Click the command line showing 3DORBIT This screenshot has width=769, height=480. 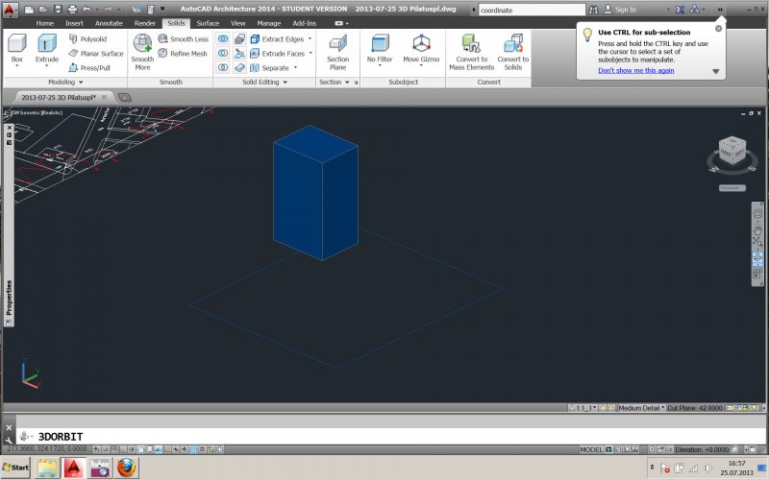[x=391, y=437]
